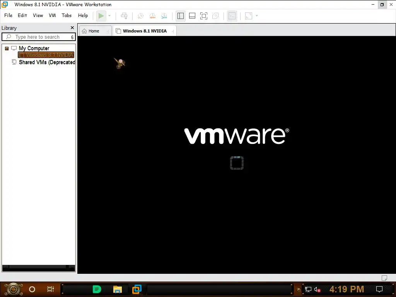Open the steampunk Start button
The width and height of the screenshot is (396, 297).
(13, 289)
